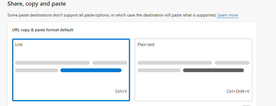Click the dark gray bar in Plain text preview
This screenshot has width=276, height=106.
[213, 70]
